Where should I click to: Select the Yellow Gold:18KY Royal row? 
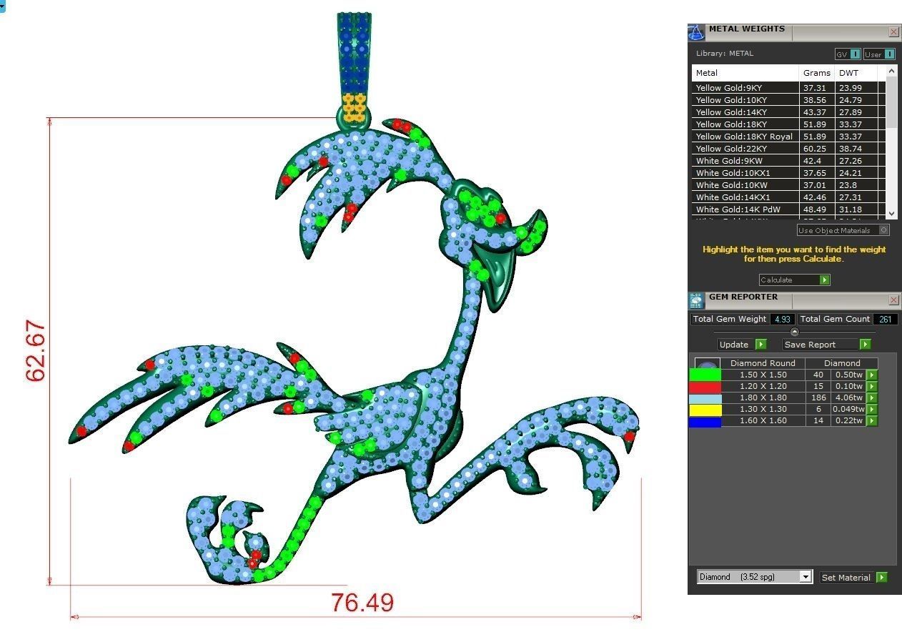click(789, 137)
